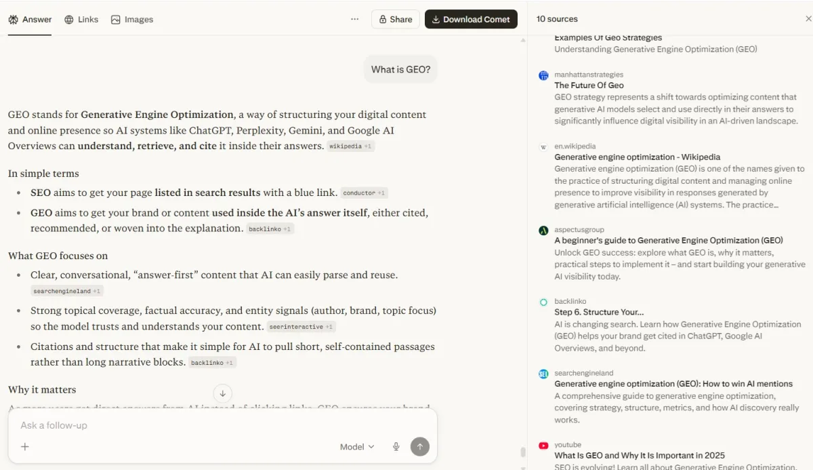813x470 pixels.
Task: Click the microphone icon for voice input
Action: pos(396,446)
